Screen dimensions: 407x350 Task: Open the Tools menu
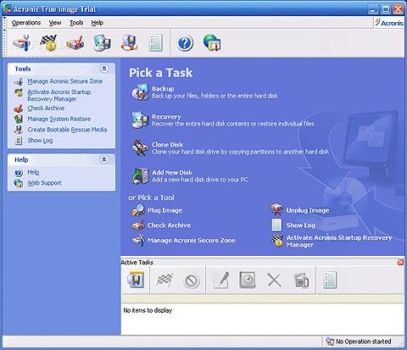click(x=76, y=23)
